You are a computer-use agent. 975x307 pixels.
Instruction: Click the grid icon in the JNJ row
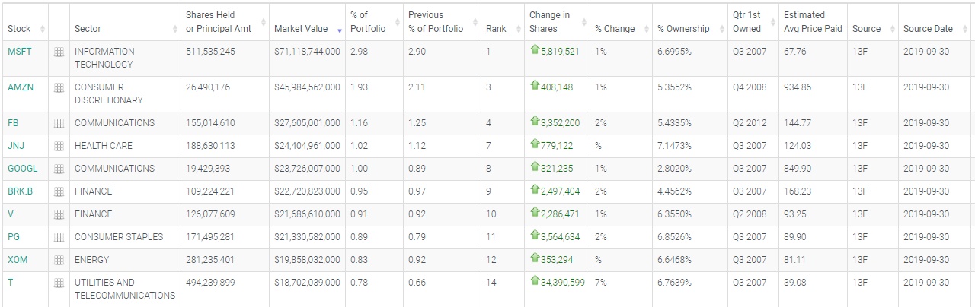tap(59, 146)
